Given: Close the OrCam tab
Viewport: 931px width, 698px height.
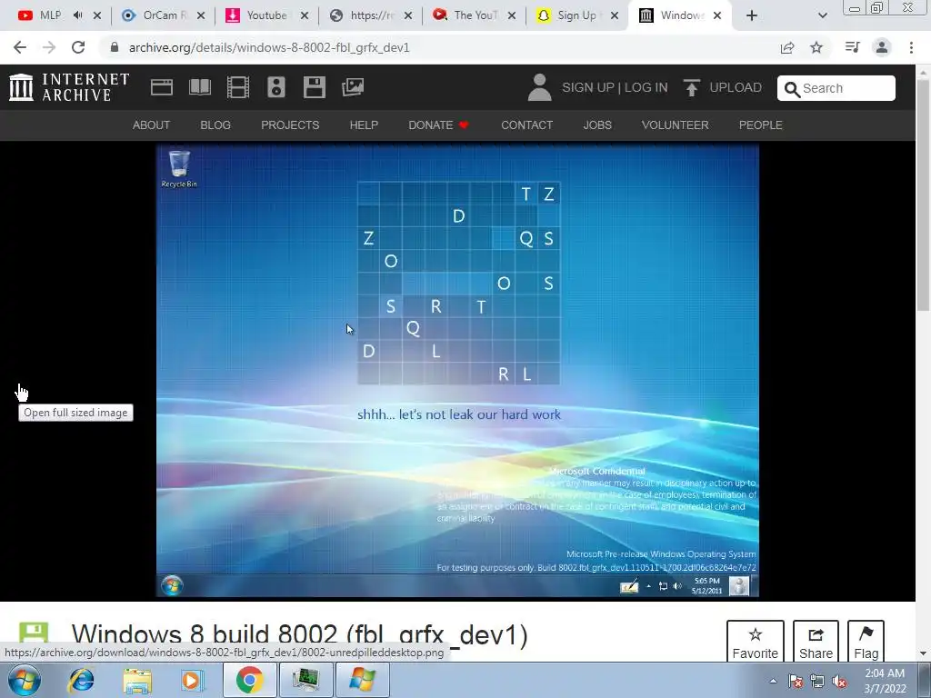Looking at the screenshot, I should [201, 15].
